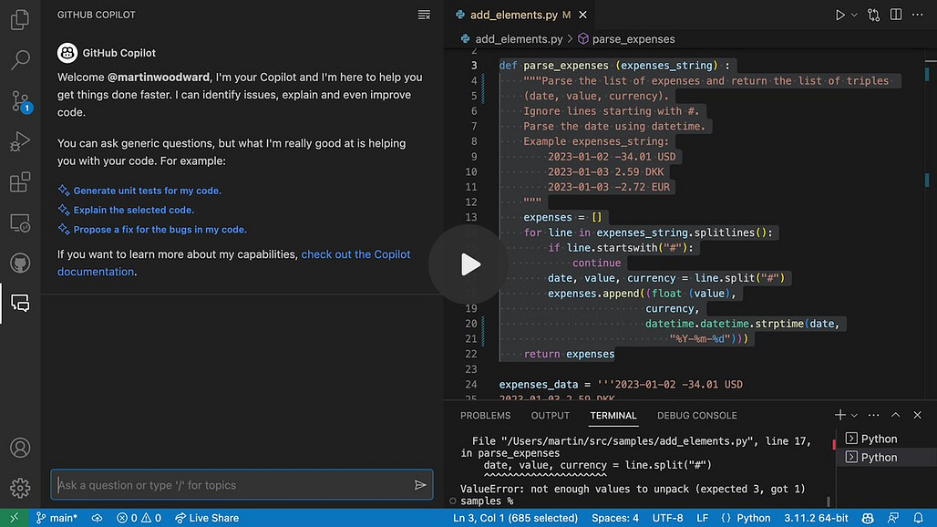This screenshot has height=527, width=937.
Task: Open the notifications bell in status bar
Action: (919, 518)
